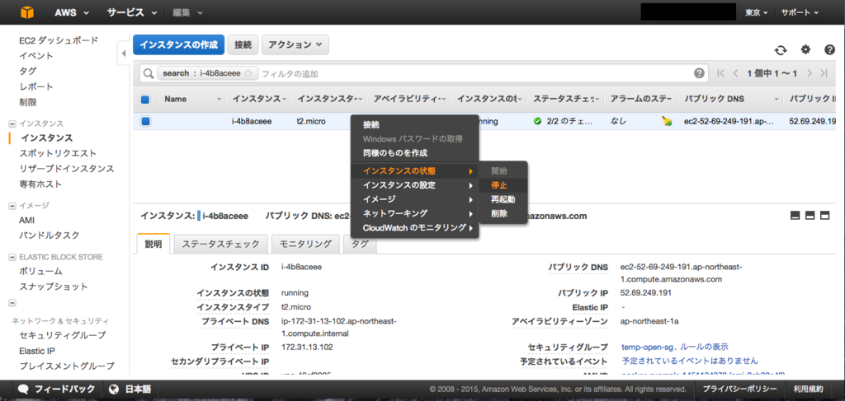
Task: Toggle checkbox for instance i-4b8aceee
Action: click(x=145, y=122)
